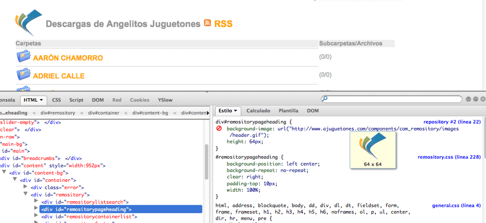Close the Firebug panel
The image size is (486, 223).
(x=482, y=99)
